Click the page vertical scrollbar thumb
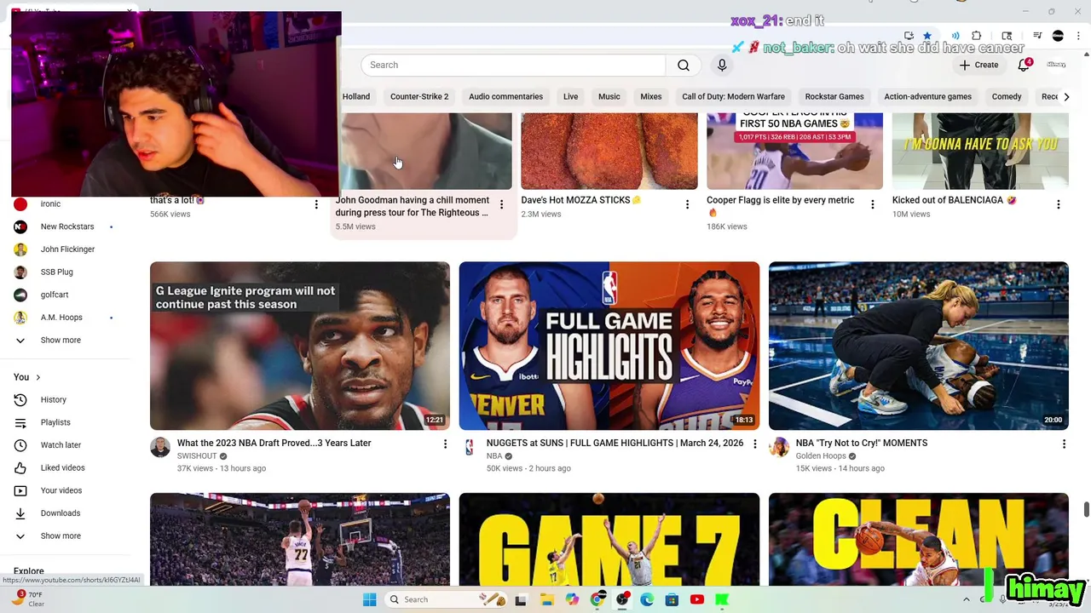The height and width of the screenshot is (613, 1091). coord(1086,509)
